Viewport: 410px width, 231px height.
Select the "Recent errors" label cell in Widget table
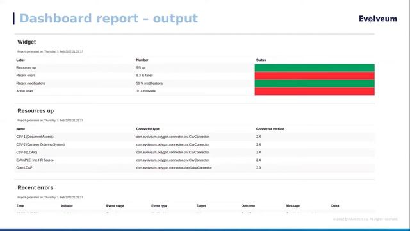(x=26, y=76)
